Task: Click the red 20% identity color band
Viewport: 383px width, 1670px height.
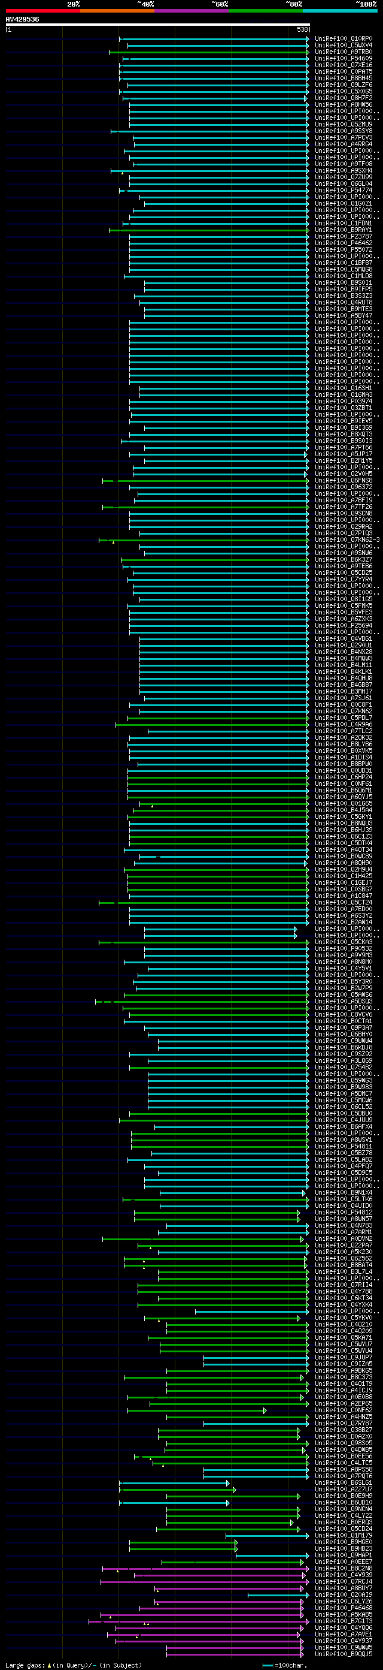Action: [42, 10]
